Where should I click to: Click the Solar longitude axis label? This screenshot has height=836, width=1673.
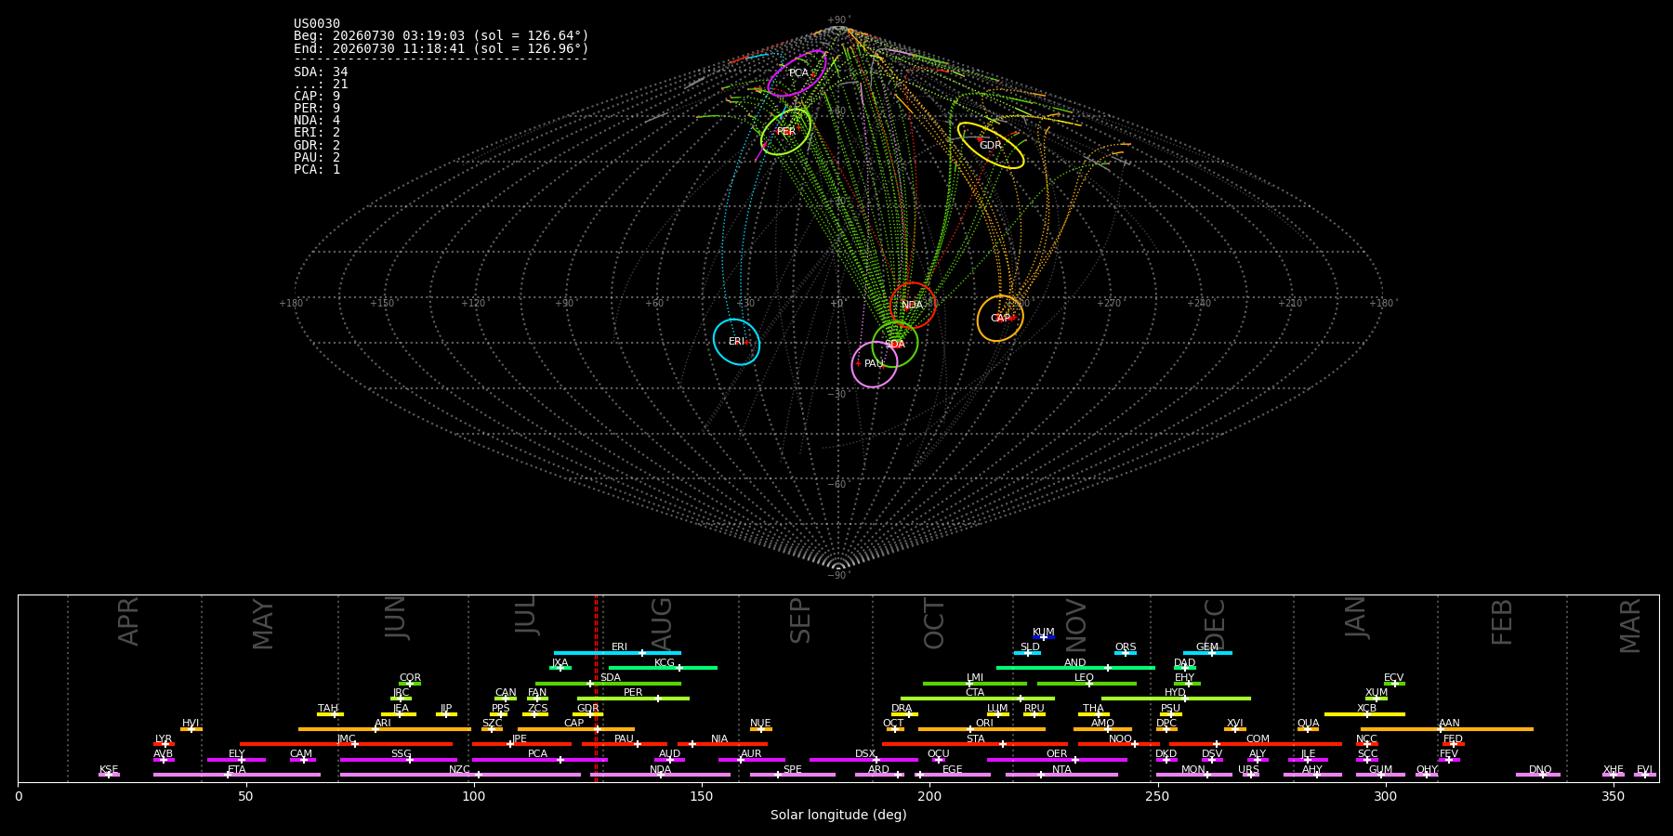(838, 815)
